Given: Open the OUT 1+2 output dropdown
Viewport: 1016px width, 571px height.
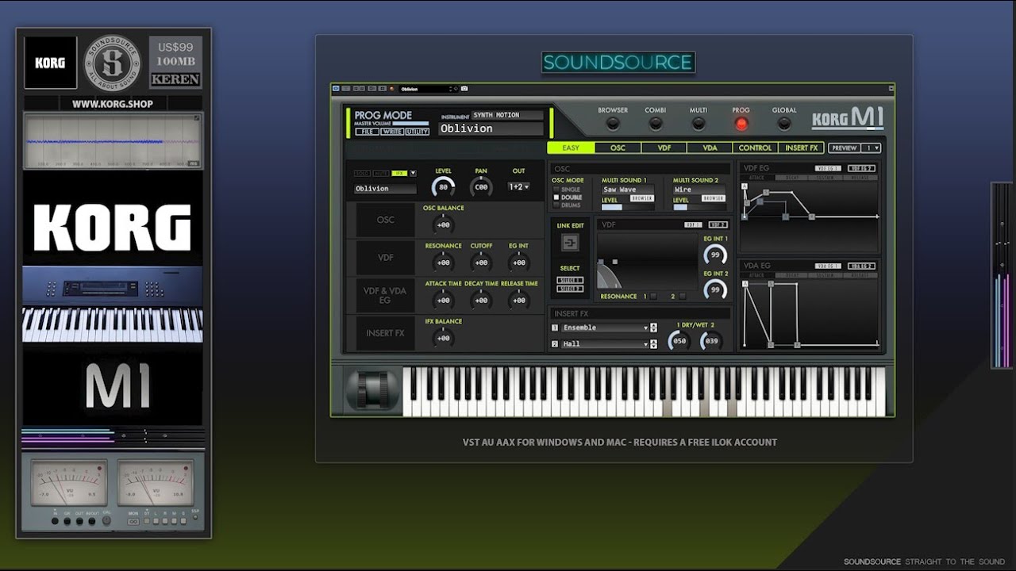Looking at the screenshot, I should (x=518, y=187).
